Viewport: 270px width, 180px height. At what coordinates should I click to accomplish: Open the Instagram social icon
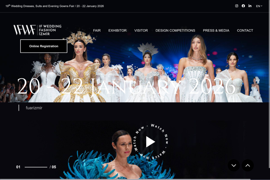click(237, 6)
